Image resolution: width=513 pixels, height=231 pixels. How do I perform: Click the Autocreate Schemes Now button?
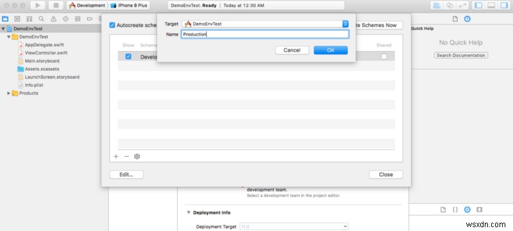pos(379,25)
